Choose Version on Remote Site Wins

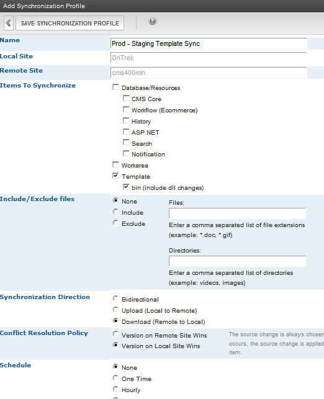(x=115, y=334)
